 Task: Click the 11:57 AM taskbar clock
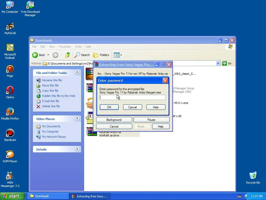pos(256,196)
